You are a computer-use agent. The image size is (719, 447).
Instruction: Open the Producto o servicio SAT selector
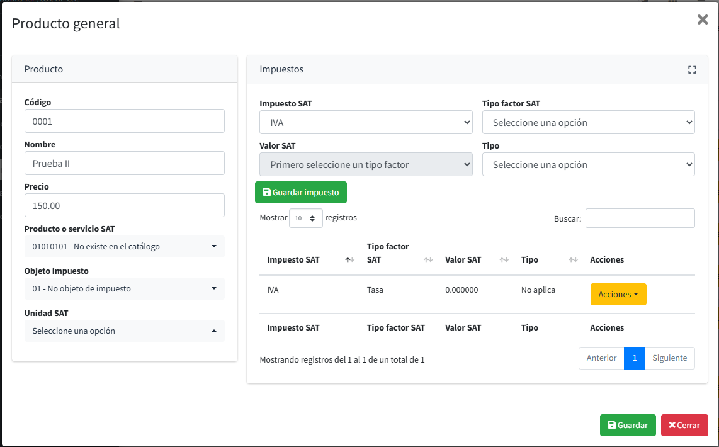(124, 246)
